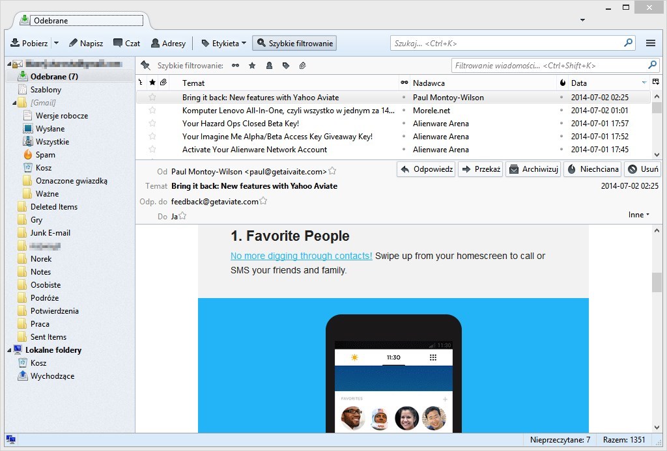Sort by the junk flame column
This screenshot has height=451, width=667.
click(x=562, y=83)
